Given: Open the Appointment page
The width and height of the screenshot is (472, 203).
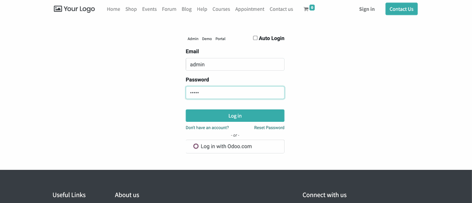Looking at the screenshot, I should tap(250, 9).
